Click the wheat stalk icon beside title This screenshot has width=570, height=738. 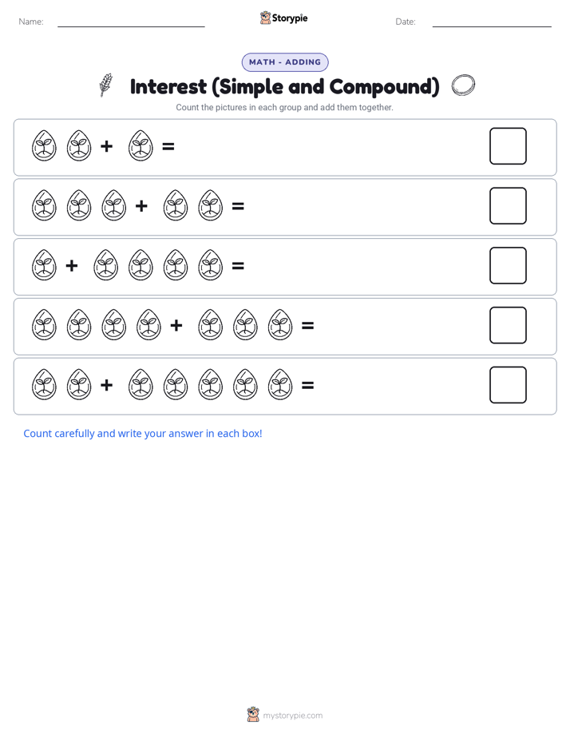point(106,85)
